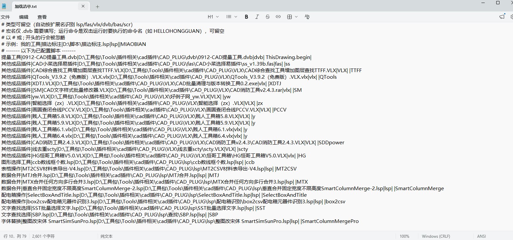Click the line starting with 提量工具
Viewport: 513px width, 240px height.
pyautogui.click(x=156, y=57)
